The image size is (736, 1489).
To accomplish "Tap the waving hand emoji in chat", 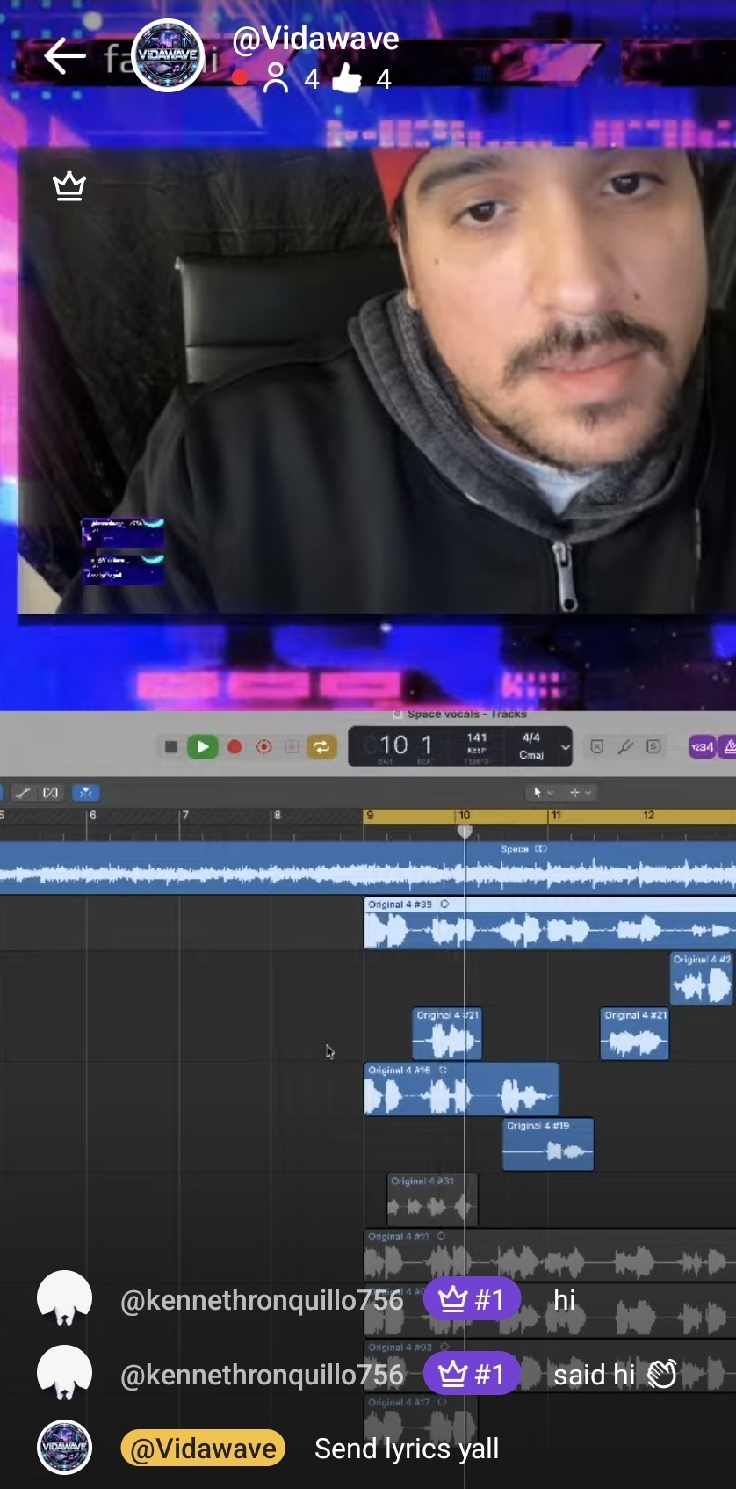I will (662, 1374).
